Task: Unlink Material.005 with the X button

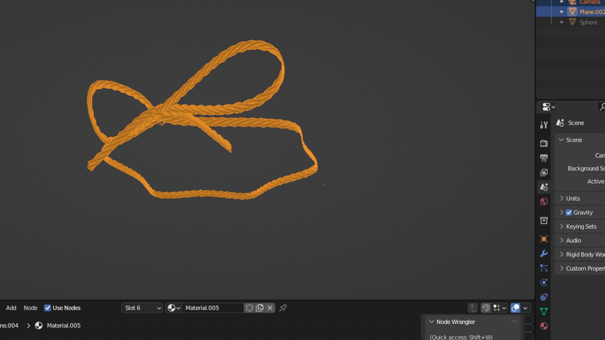Action: [x=270, y=308]
